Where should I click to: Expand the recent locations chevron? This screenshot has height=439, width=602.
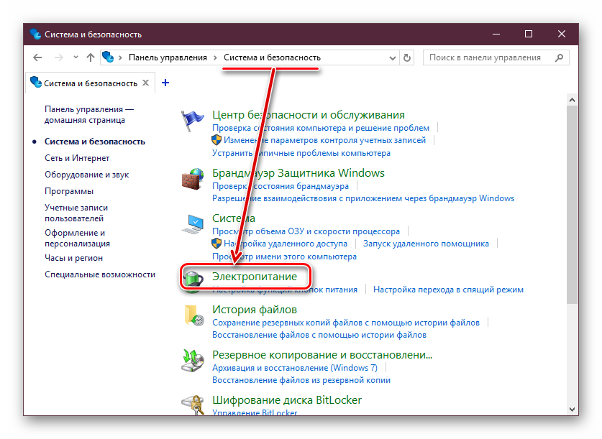(x=74, y=57)
